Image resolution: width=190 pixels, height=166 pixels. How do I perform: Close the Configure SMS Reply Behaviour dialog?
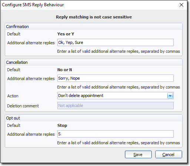point(181,5)
